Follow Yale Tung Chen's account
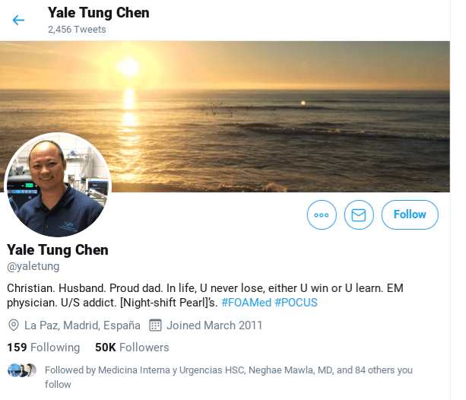The width and height of the screenshot is (466, 400). [x=410, y=214]
